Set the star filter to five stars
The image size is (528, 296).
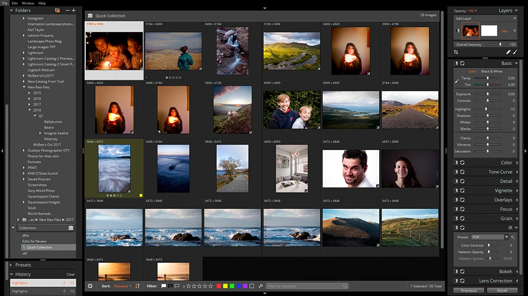[x=211, y=286]
